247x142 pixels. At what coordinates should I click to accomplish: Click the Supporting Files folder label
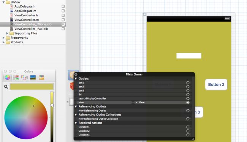pyautogui.click(x=26, y=33)
